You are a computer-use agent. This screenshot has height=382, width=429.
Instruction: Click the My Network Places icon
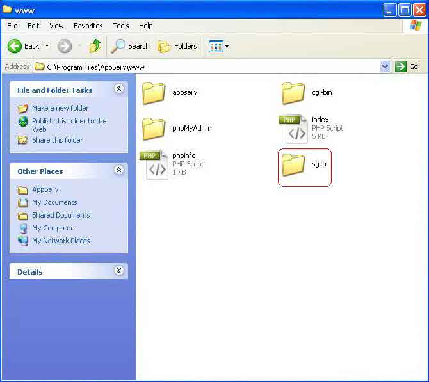click(23, 241)
